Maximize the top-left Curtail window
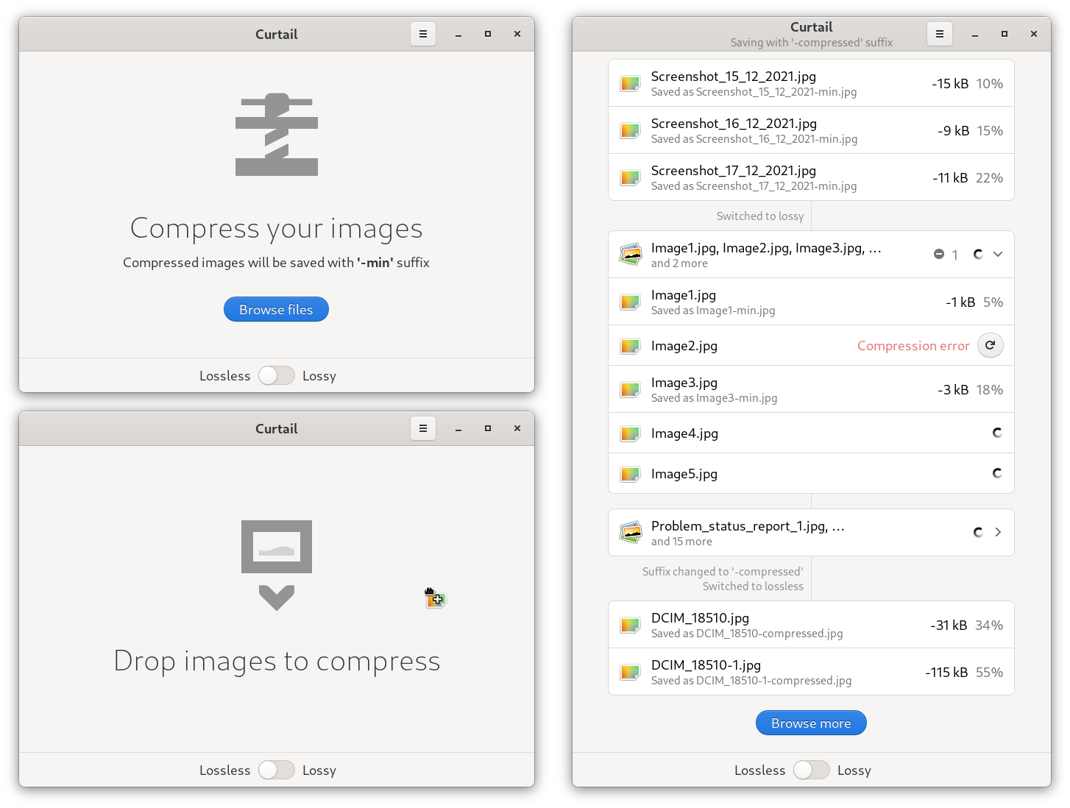 (x=488, y=34)
